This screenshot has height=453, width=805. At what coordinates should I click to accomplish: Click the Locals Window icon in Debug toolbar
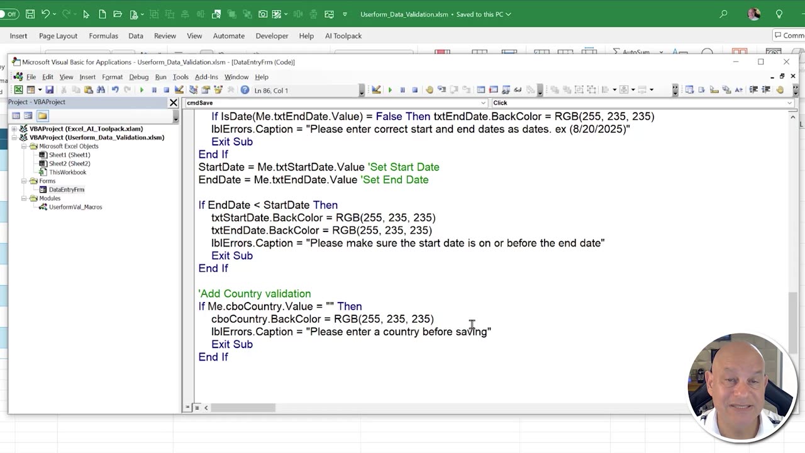[x=481, y=90]
